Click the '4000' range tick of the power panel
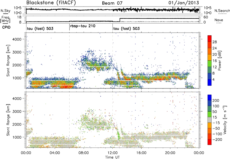Viewport: 230px width, 159px height. [17, 39]
